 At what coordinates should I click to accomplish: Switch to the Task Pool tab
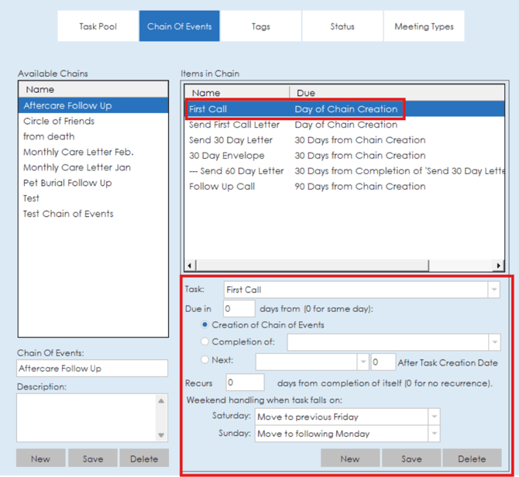(98, 26)
